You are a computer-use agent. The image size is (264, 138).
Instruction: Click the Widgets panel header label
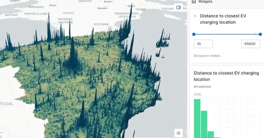click(205, 2)
